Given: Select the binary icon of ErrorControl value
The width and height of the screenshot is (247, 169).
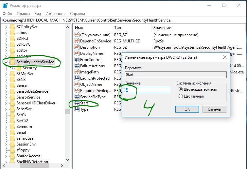Looking at the screenshot, I should pos(77,59).
